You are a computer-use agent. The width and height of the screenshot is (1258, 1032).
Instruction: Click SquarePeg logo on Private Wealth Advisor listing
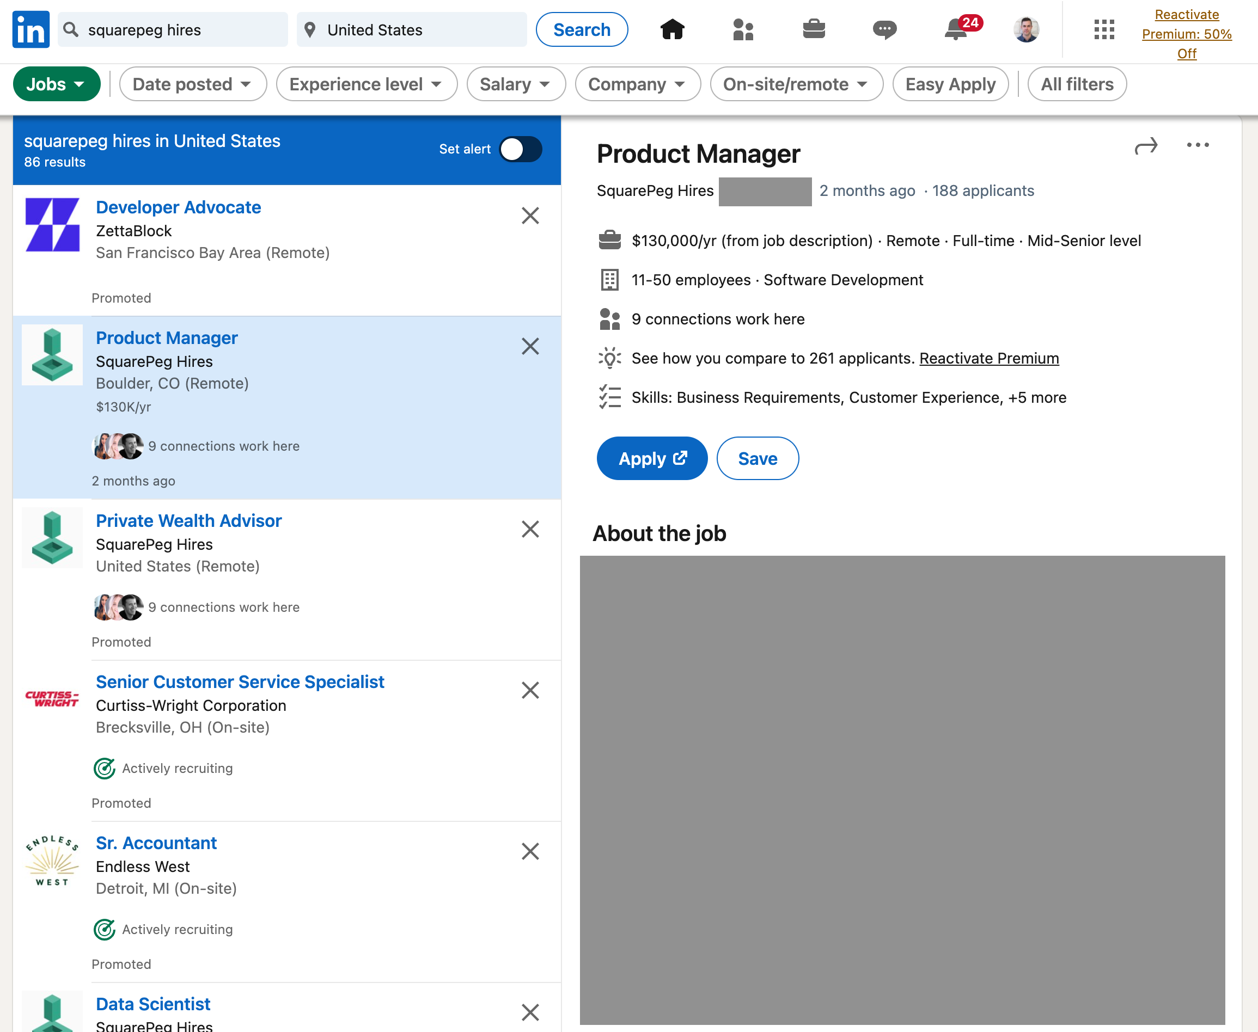[x=52, y=537]
